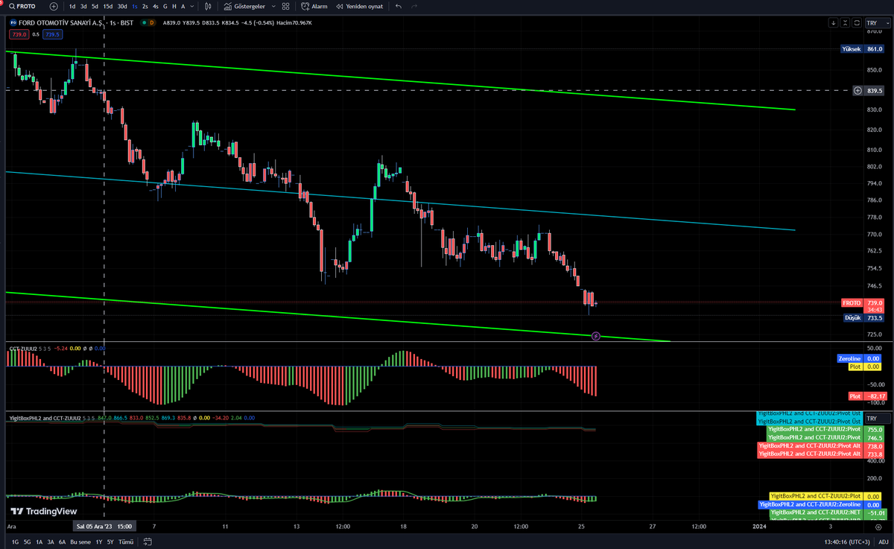Open the lower pane TRY currency box
This screenshot has width=894, height=549.
click(877, 419)
